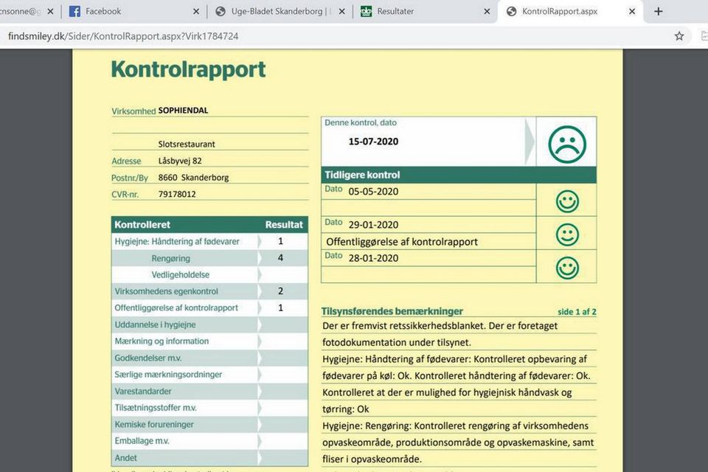Click the Kemiske forureninger row
This screenshot has height=472, width=708.
coord(209,425)
